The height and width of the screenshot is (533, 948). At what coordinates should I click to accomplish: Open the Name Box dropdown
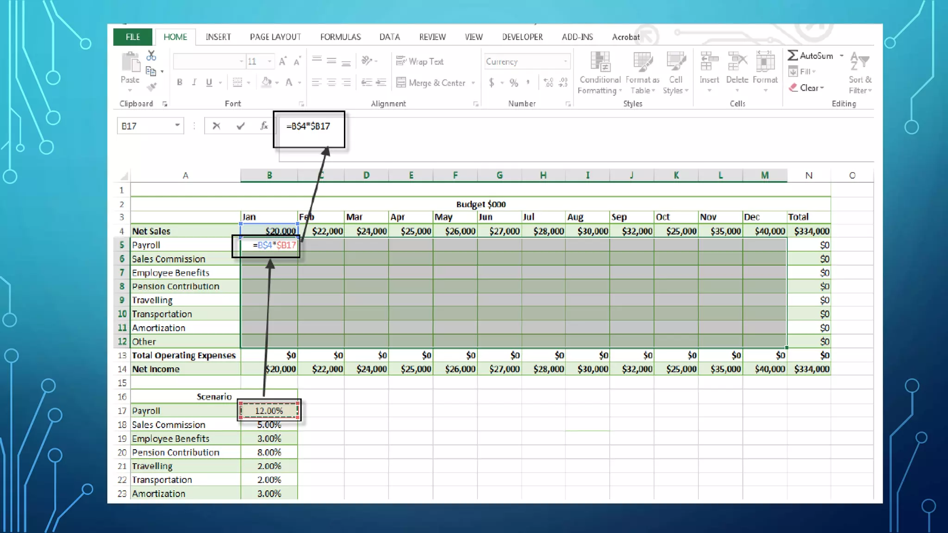tap(177, 125)
